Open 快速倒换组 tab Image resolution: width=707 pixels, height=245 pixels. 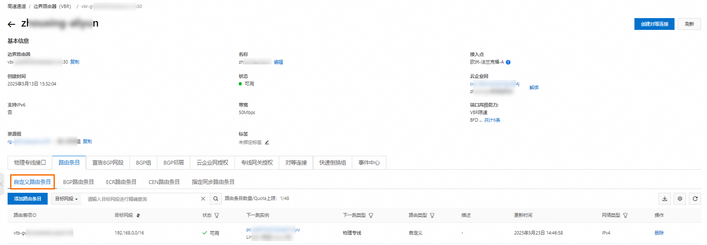[x=333, y=162]
